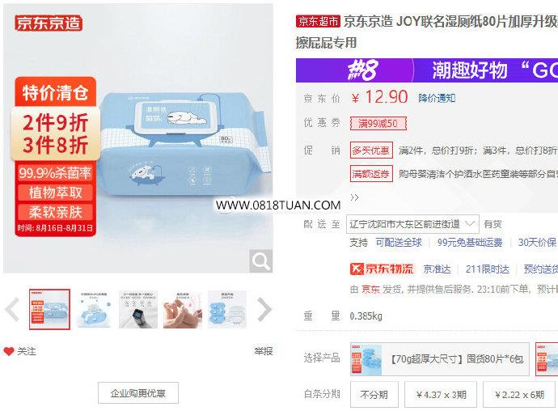
Task: Click the 京东京造 brand logo on image
Action: coord(49,23)
